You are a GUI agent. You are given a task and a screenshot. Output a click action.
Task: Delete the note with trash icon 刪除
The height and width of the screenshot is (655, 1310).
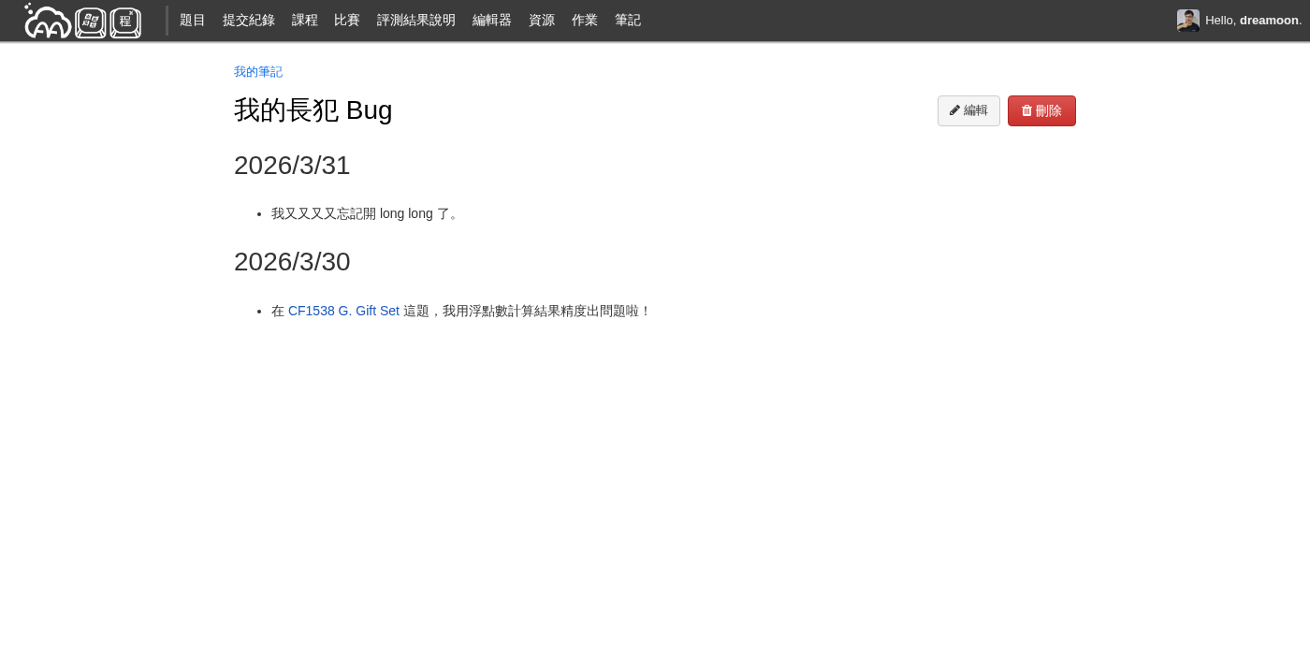[1041, 110]
